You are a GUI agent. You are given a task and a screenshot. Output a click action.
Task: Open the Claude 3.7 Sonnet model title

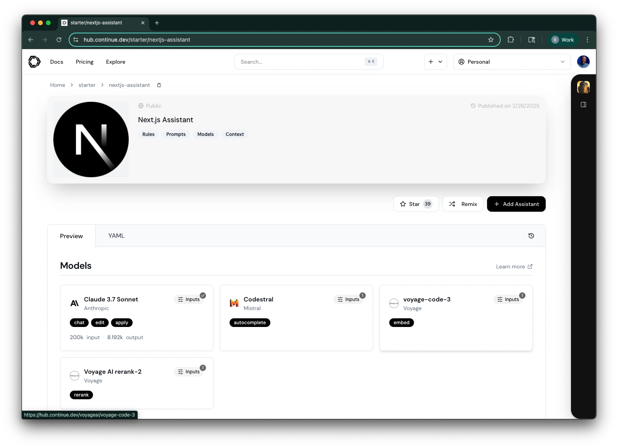click(111, 299)
